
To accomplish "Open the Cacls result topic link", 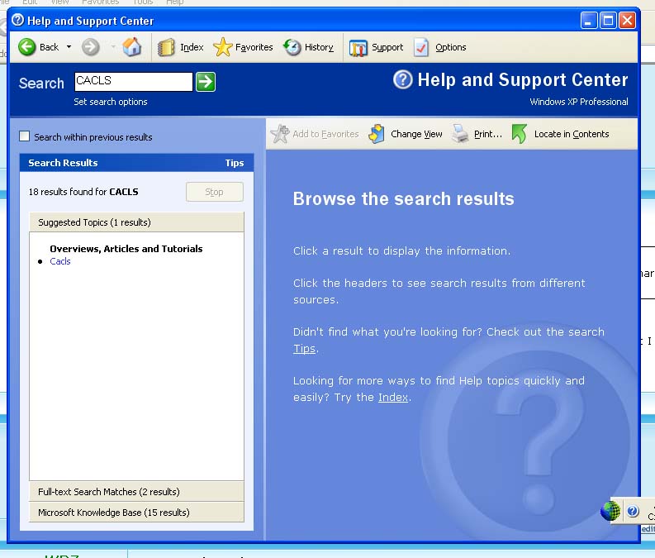I will tap(60, 261).
